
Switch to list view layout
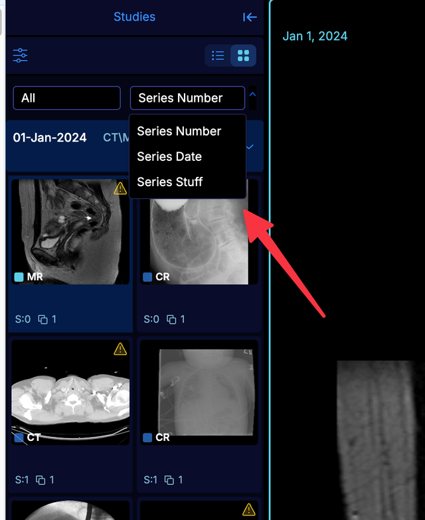tap(218, 55)
